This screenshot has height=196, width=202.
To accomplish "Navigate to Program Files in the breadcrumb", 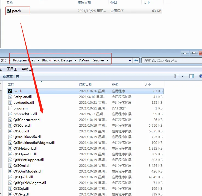I will click(24, 60).
